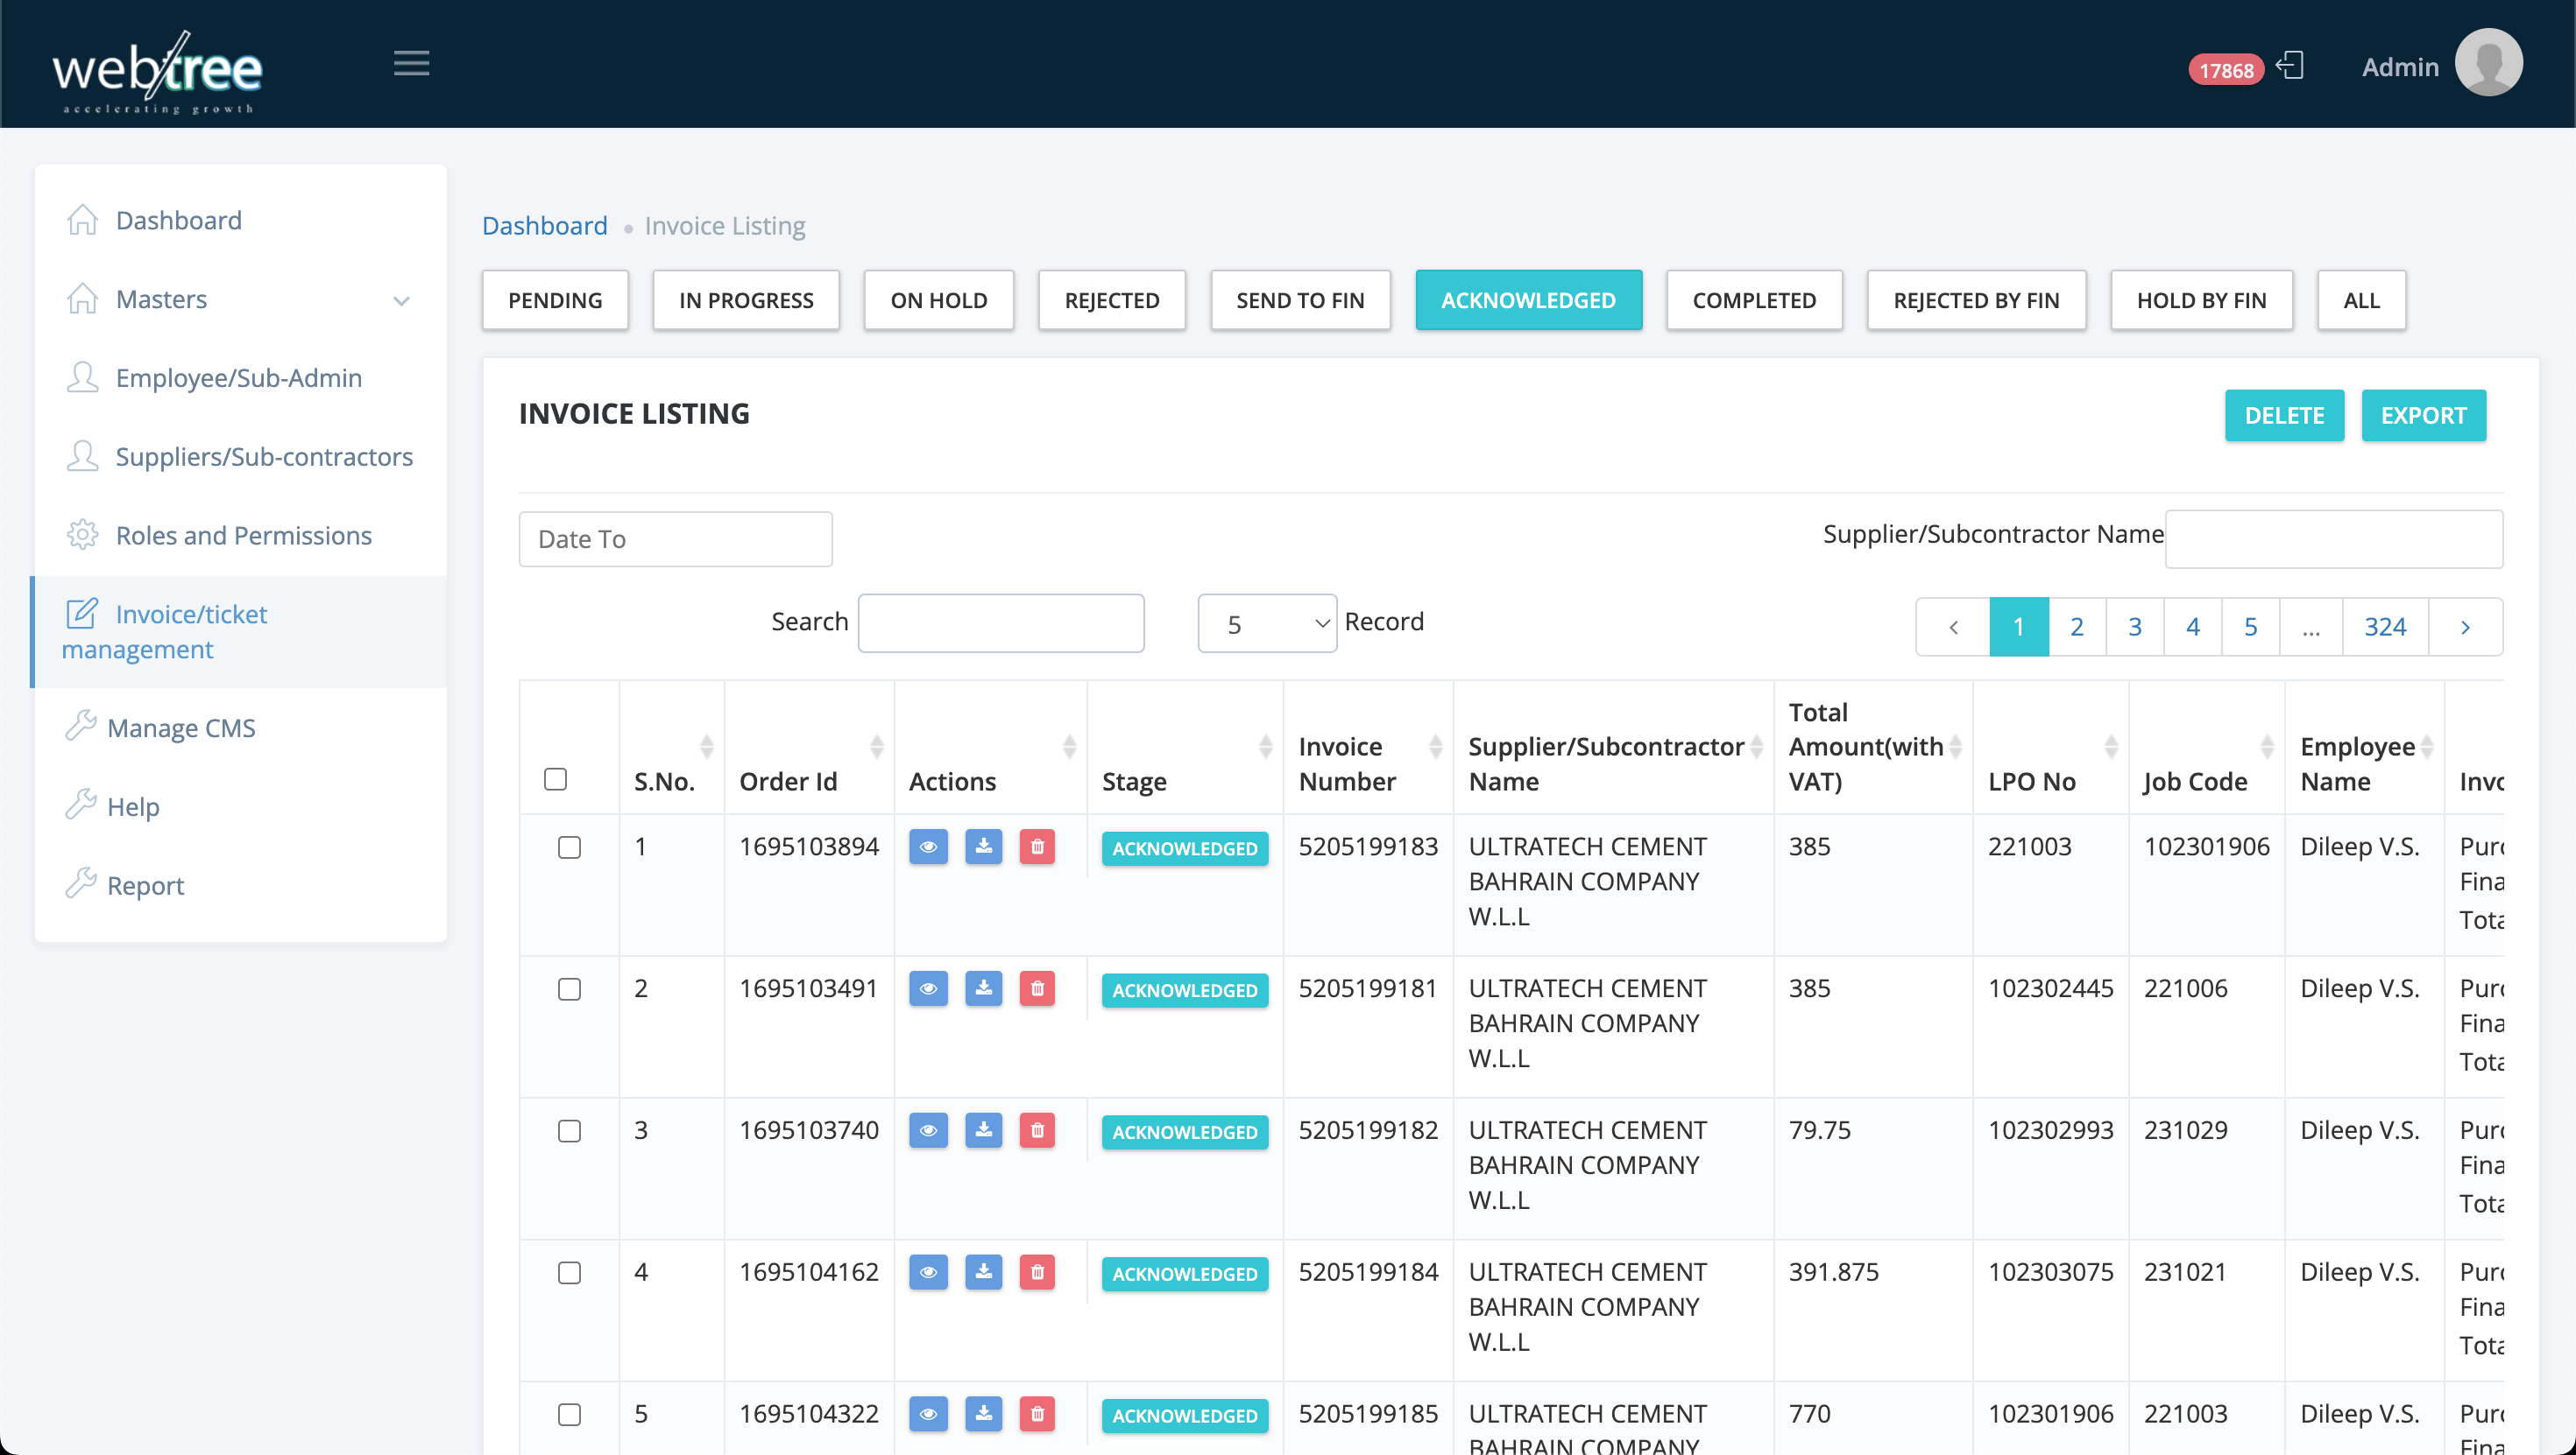Sort by S.No. column arrows
The width and height of the screenshot is (2576, 1455).
point(706,747)
